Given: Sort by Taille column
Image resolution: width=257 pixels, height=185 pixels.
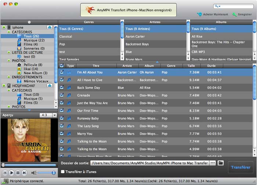Looking at the screenshot, I should (191, 66).
